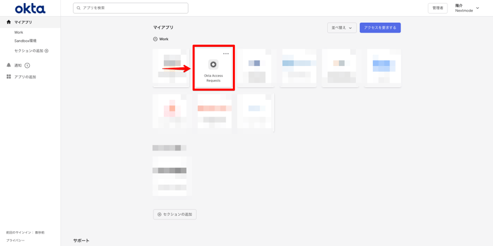Open the 管理者 admin button

coord(438,8)
